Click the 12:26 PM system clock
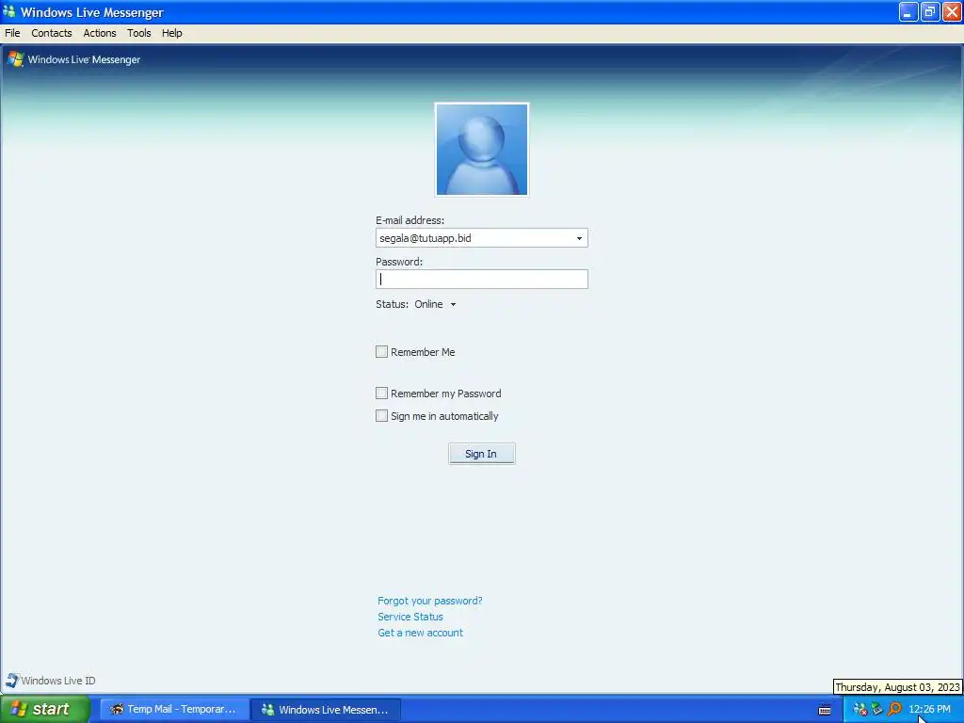This screenshot has height=723, width=964. [929, 710]
